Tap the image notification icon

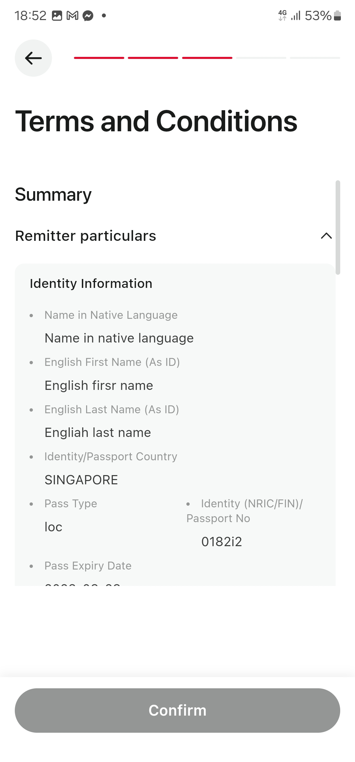point(57,15)
